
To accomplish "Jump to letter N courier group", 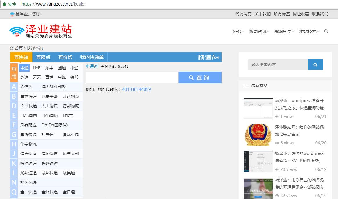I will click(14, 183).
